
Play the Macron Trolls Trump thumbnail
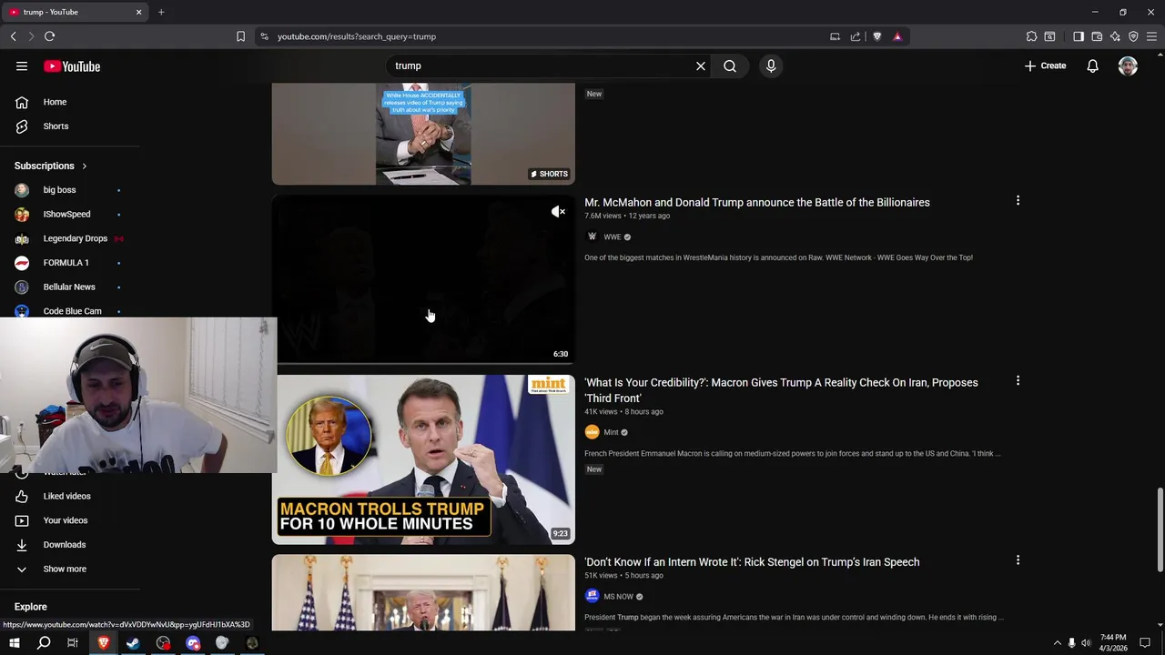(x=423, y=459)
